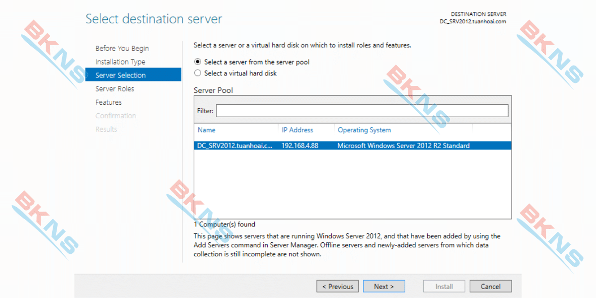Screen dimensions: 596x298
Task: Cancel the roles and features wizard
Action: [491, 287]
